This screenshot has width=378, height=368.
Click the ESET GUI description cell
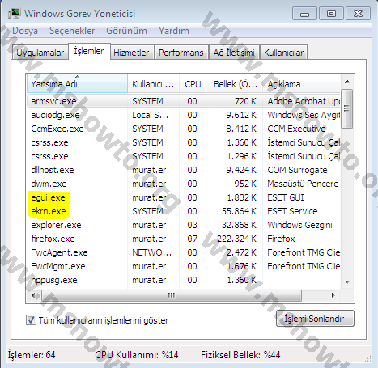(286, 197)
